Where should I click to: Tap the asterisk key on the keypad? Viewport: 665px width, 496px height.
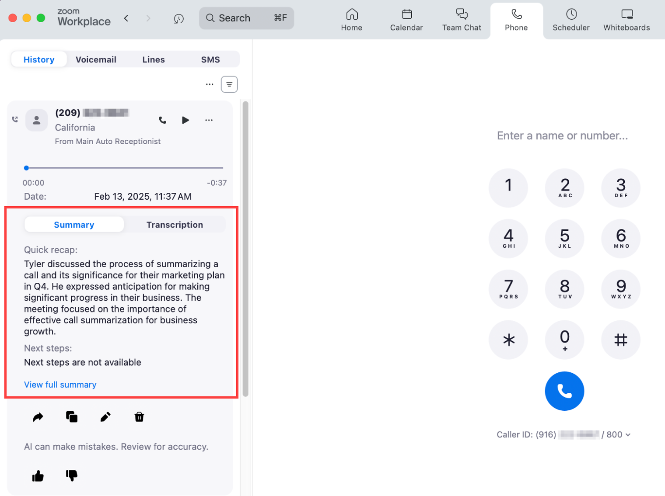pos(508,340)
